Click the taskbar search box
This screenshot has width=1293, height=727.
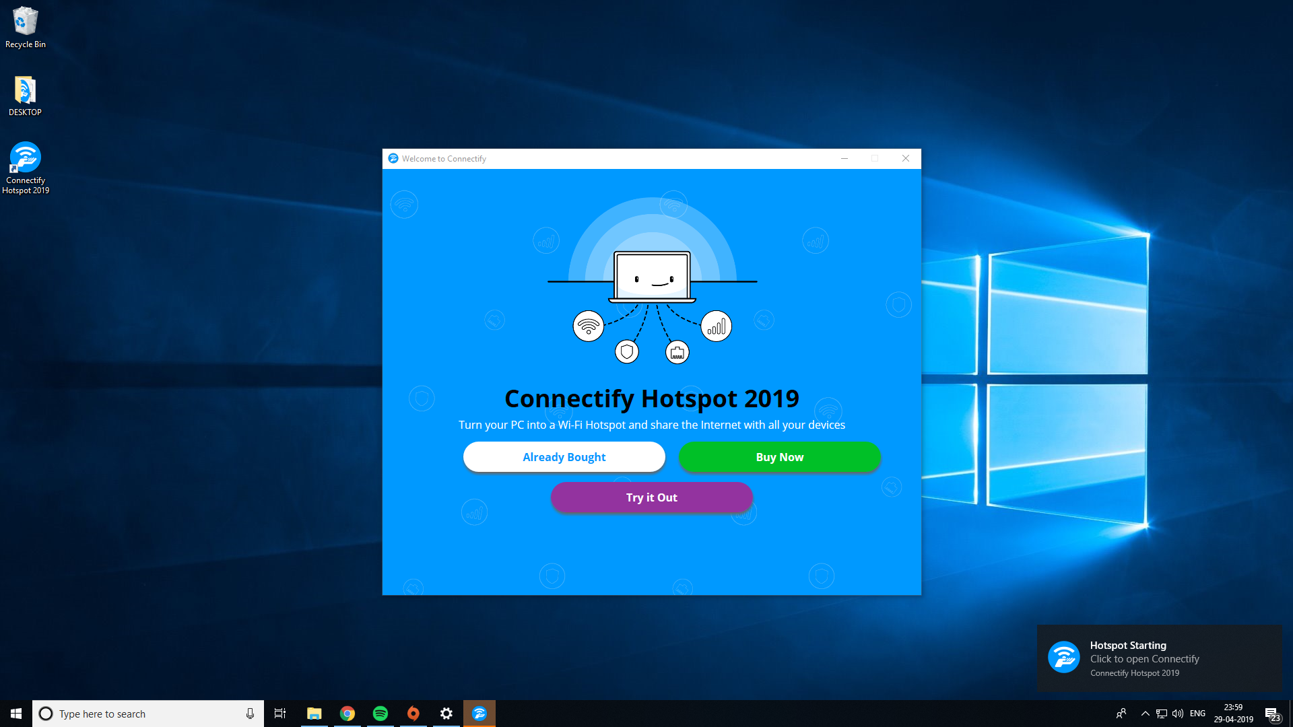click(x=147, y=714)
